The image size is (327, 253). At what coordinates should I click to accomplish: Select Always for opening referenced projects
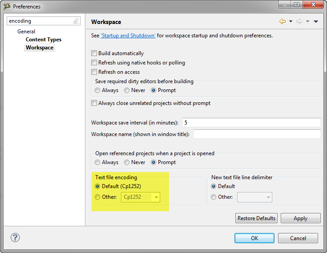[x=98, y=162]
